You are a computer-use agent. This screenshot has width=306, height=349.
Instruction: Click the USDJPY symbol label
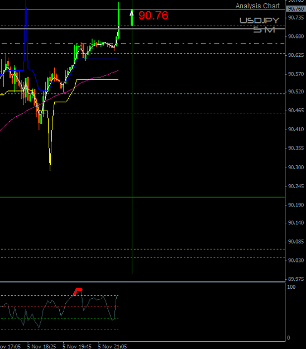point(259,21)
